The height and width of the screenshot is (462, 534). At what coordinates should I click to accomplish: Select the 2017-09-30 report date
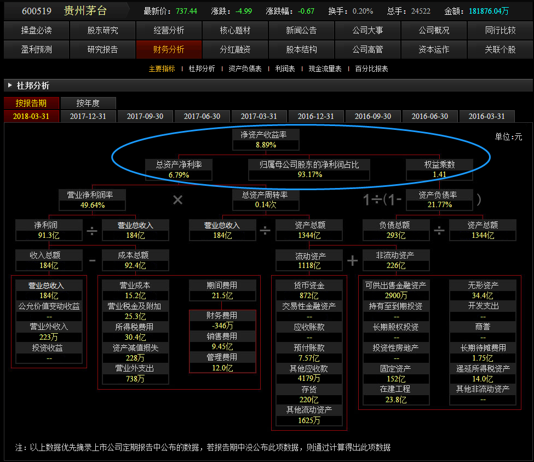click(145, 116)
